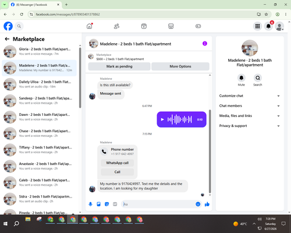Expand the Customize chat section
The image size is (291, 233).
[x=250, y=96]
